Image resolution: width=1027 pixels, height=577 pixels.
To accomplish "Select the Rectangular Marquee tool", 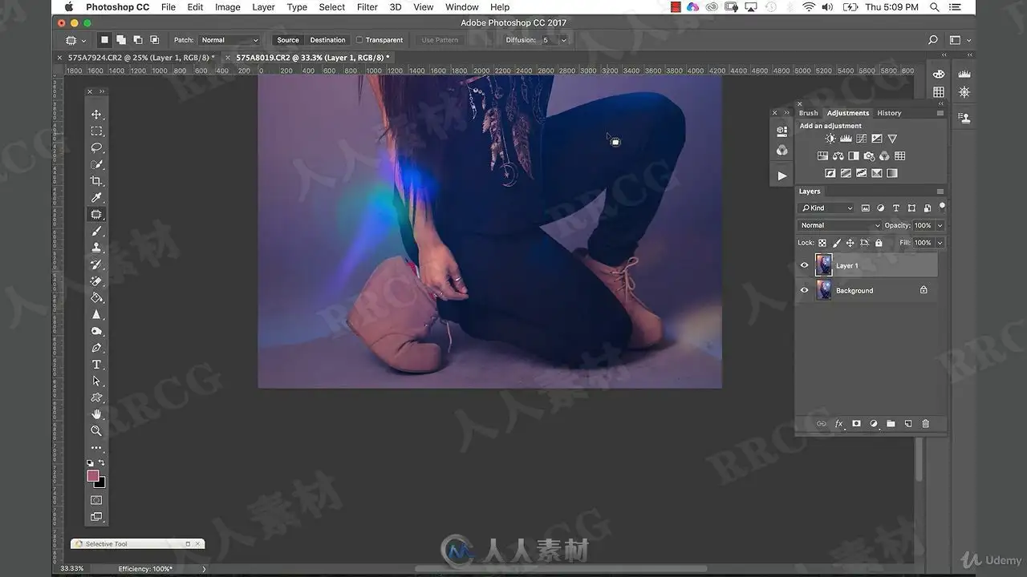I will pos(96,131).
